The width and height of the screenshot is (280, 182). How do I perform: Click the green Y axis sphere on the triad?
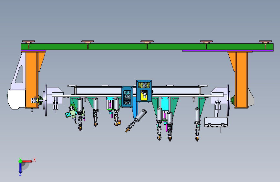[20, 161]
